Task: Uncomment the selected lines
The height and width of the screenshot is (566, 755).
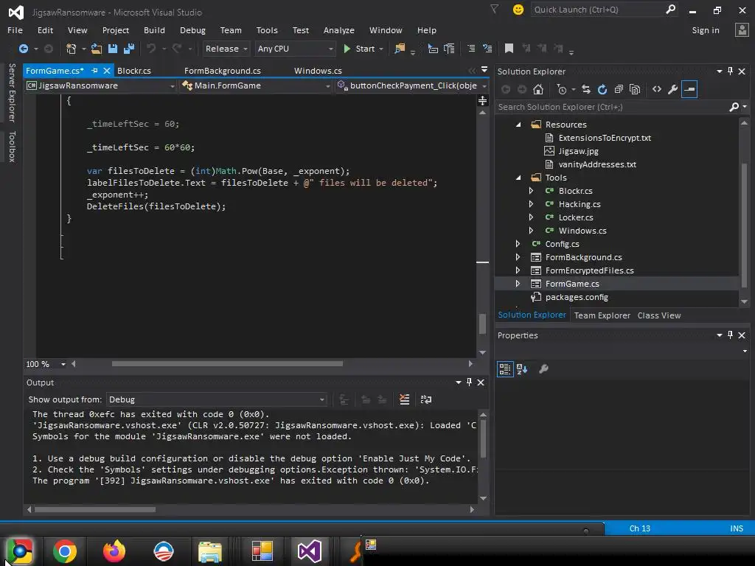Action: click(x=487, y=48)
